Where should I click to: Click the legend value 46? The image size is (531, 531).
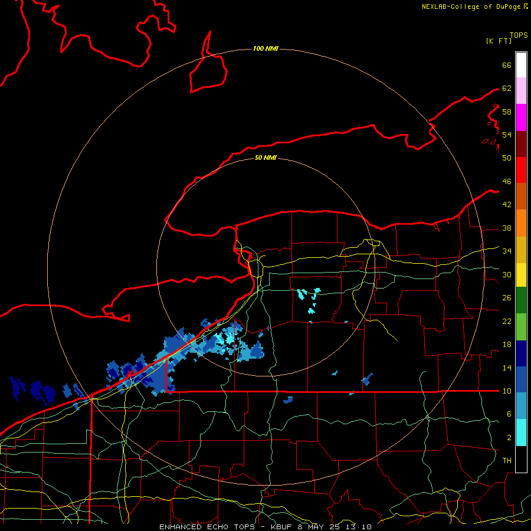[x=507, y=182]
